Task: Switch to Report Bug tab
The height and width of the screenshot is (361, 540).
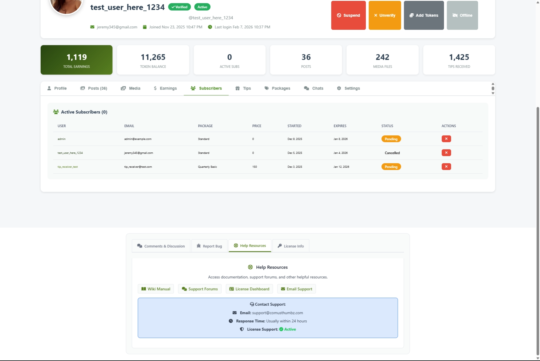Action: pyautogui.click(x=209, y=246)
